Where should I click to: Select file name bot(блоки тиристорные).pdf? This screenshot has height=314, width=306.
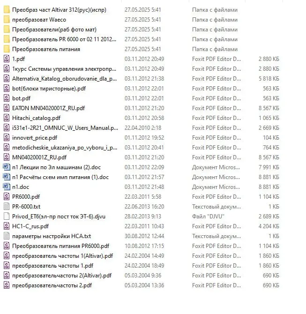49,89
